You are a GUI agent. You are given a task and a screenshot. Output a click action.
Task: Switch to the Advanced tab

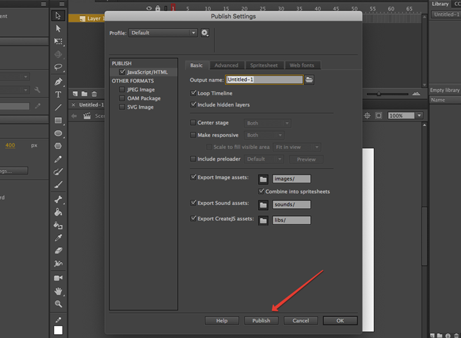click(227, 65)
